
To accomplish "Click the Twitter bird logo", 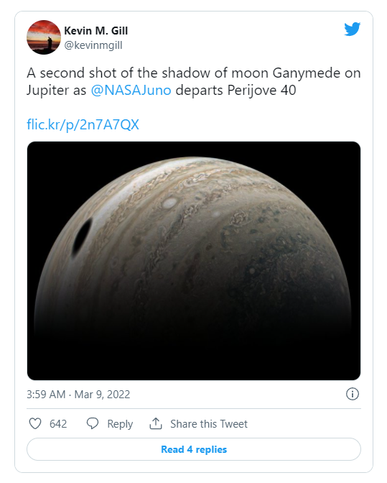I will 353,29.
